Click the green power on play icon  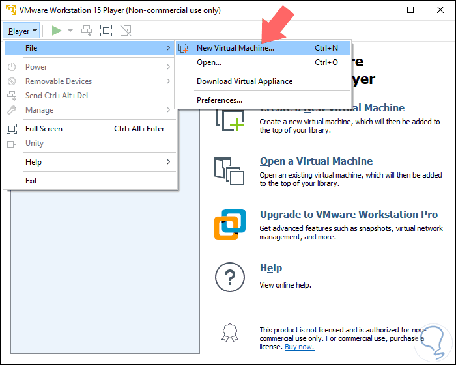click(x=57, y=31)
